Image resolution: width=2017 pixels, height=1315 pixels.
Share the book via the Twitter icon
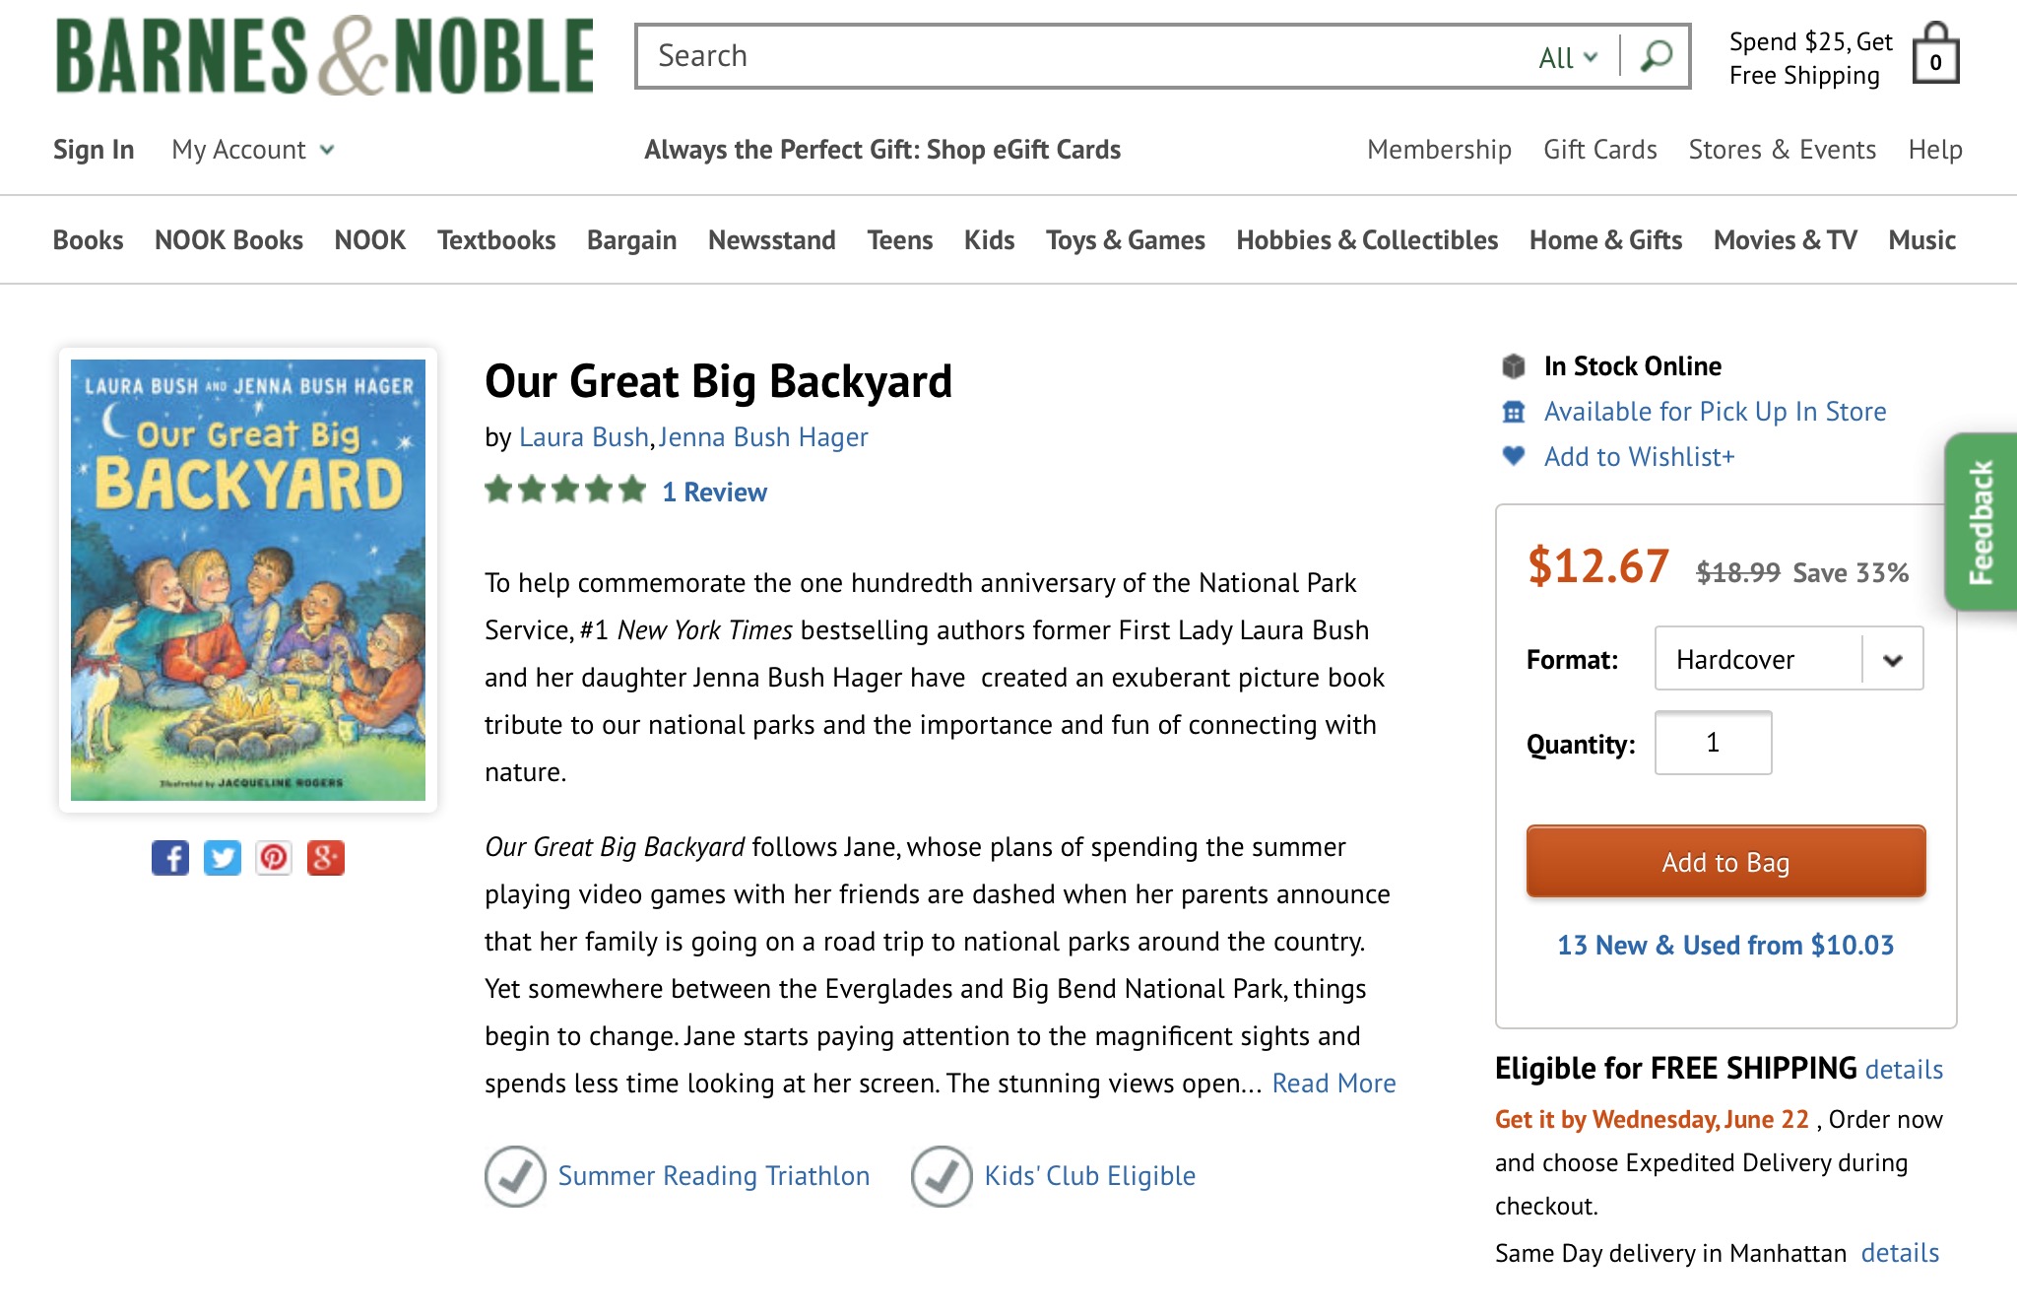click(x=224, y=858)
